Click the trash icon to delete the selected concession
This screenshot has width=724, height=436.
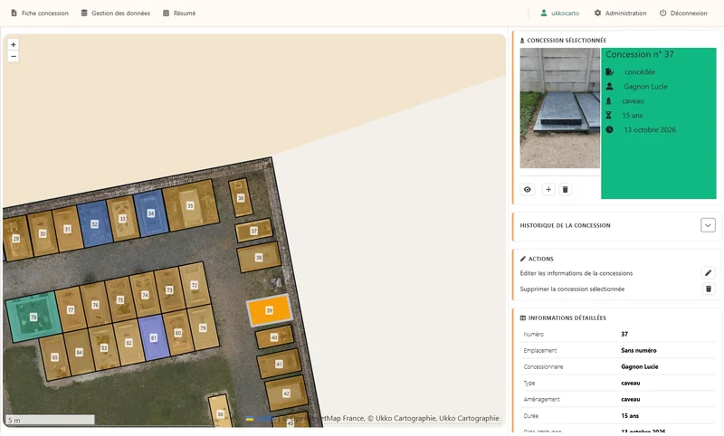point(709,289)
